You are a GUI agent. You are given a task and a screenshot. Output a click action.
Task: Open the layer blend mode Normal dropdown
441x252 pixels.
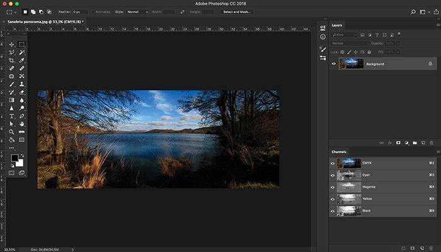click(x=350, y=43)
